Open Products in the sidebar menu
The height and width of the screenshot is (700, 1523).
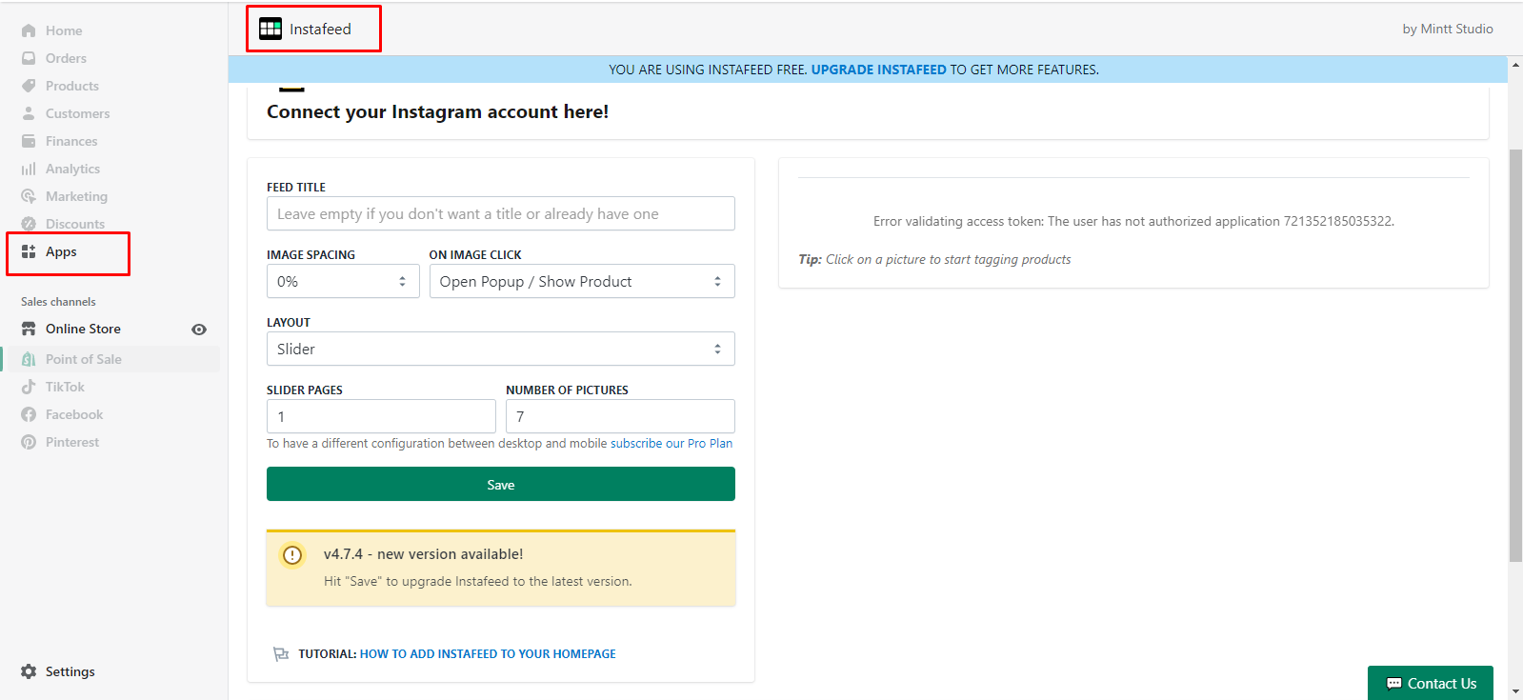point(72,86)
